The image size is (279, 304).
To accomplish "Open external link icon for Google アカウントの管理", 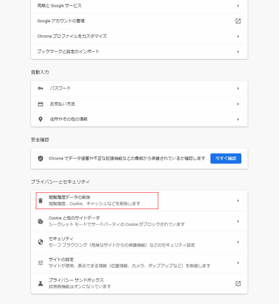I will coord(238,21).
